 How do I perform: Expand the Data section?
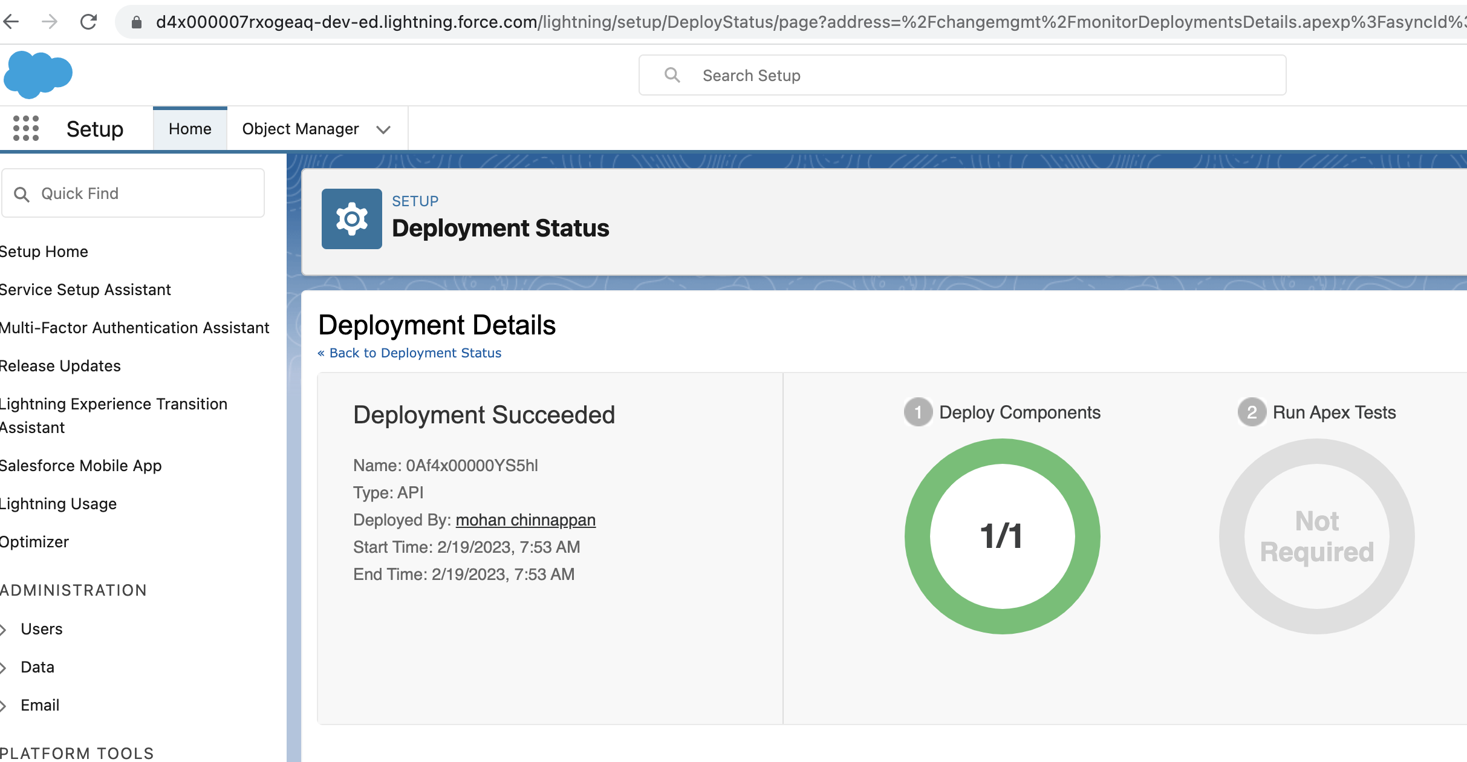pos(3,668)
